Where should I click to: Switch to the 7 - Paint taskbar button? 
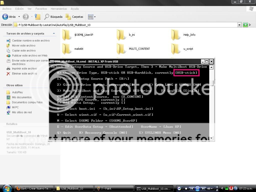tap(114, 189)
